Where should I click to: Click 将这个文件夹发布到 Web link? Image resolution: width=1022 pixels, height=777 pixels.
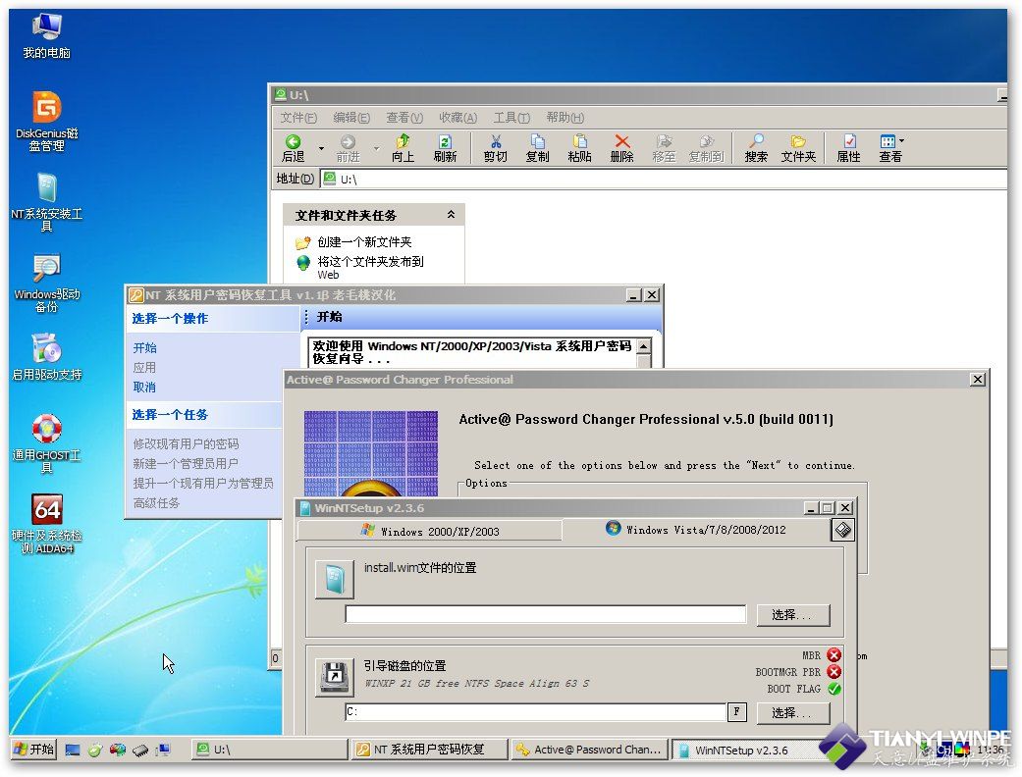pyautogui.click(x=370, y=267)
